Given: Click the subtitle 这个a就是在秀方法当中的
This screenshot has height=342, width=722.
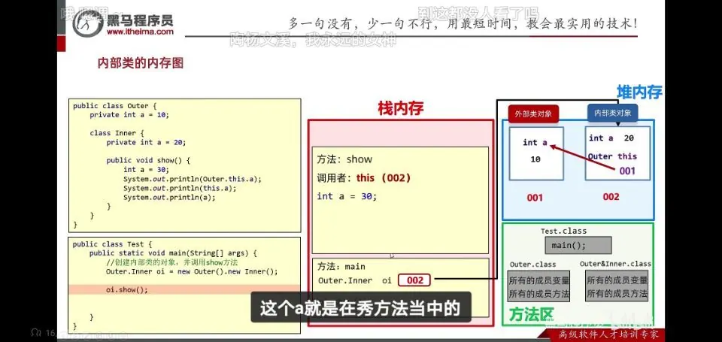Looking at the screenshot, I should pos(361,307).
